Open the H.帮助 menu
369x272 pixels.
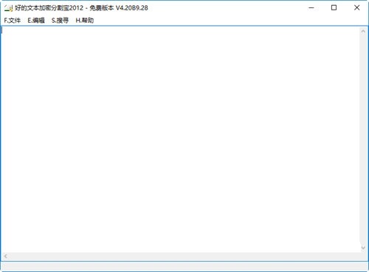[x=85, y=21]
